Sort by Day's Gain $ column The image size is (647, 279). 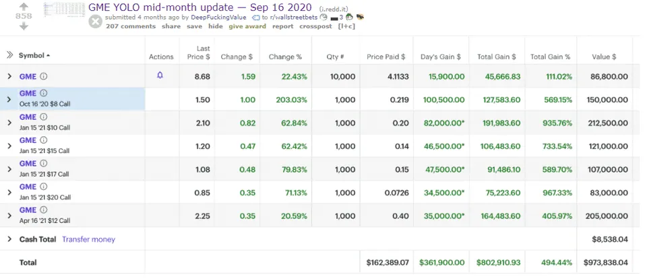[x=441, y=57]
